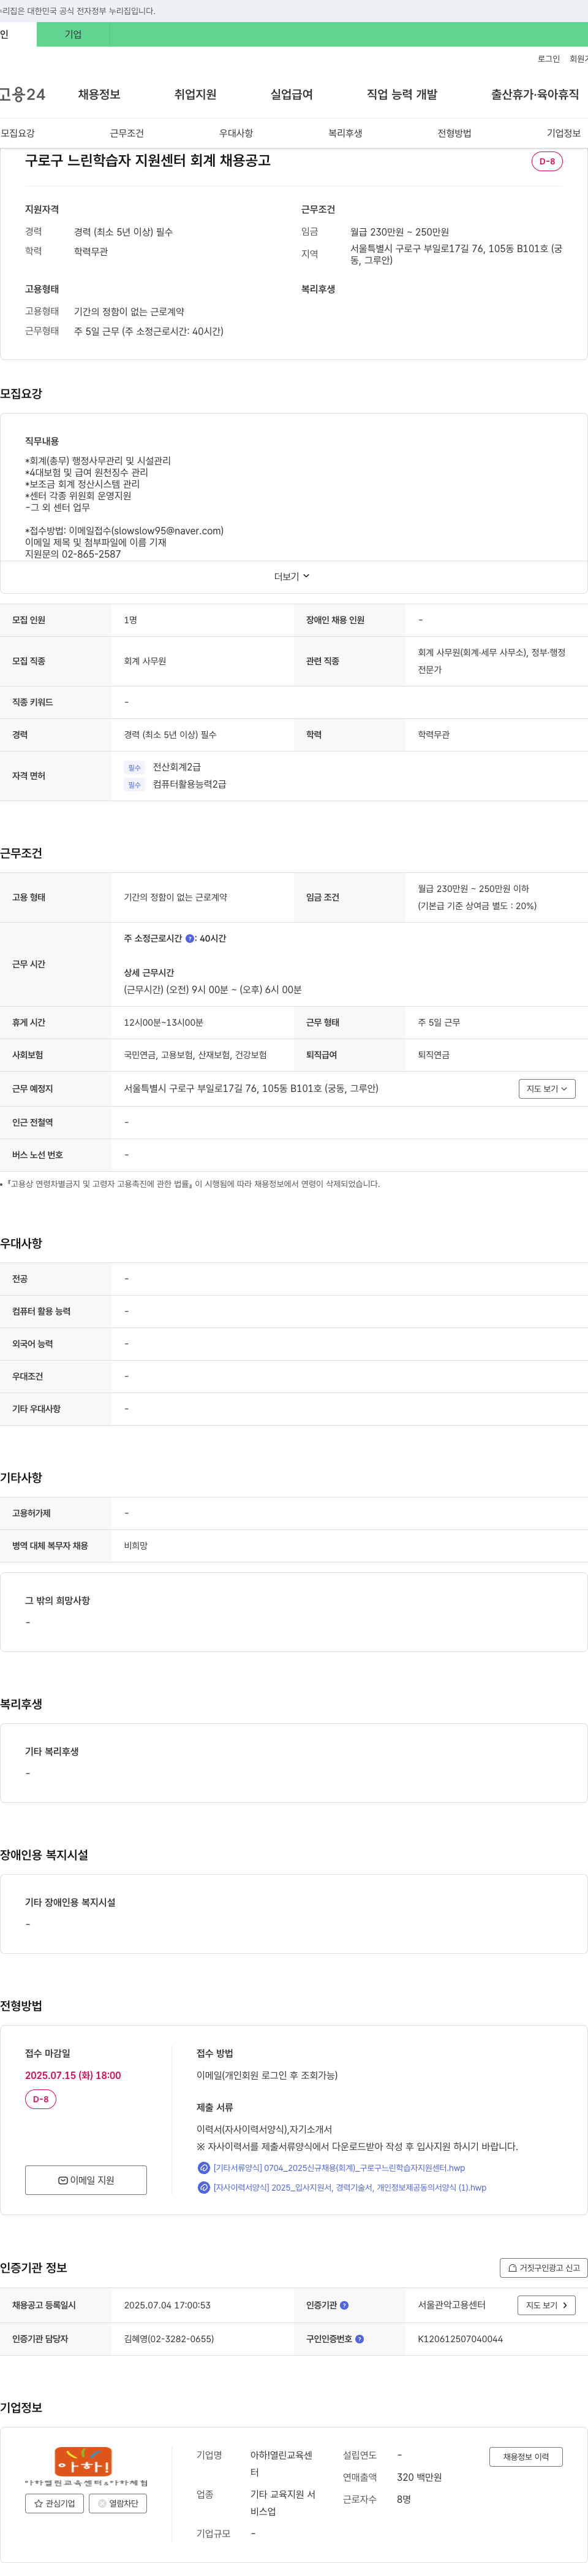Jump to the 근무조건 section tab
The height and width of the screenshot is (2563, 588).
[x=127, y=133]
